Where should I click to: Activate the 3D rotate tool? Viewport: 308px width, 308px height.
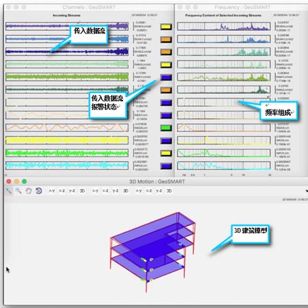[x=38, y=191]
